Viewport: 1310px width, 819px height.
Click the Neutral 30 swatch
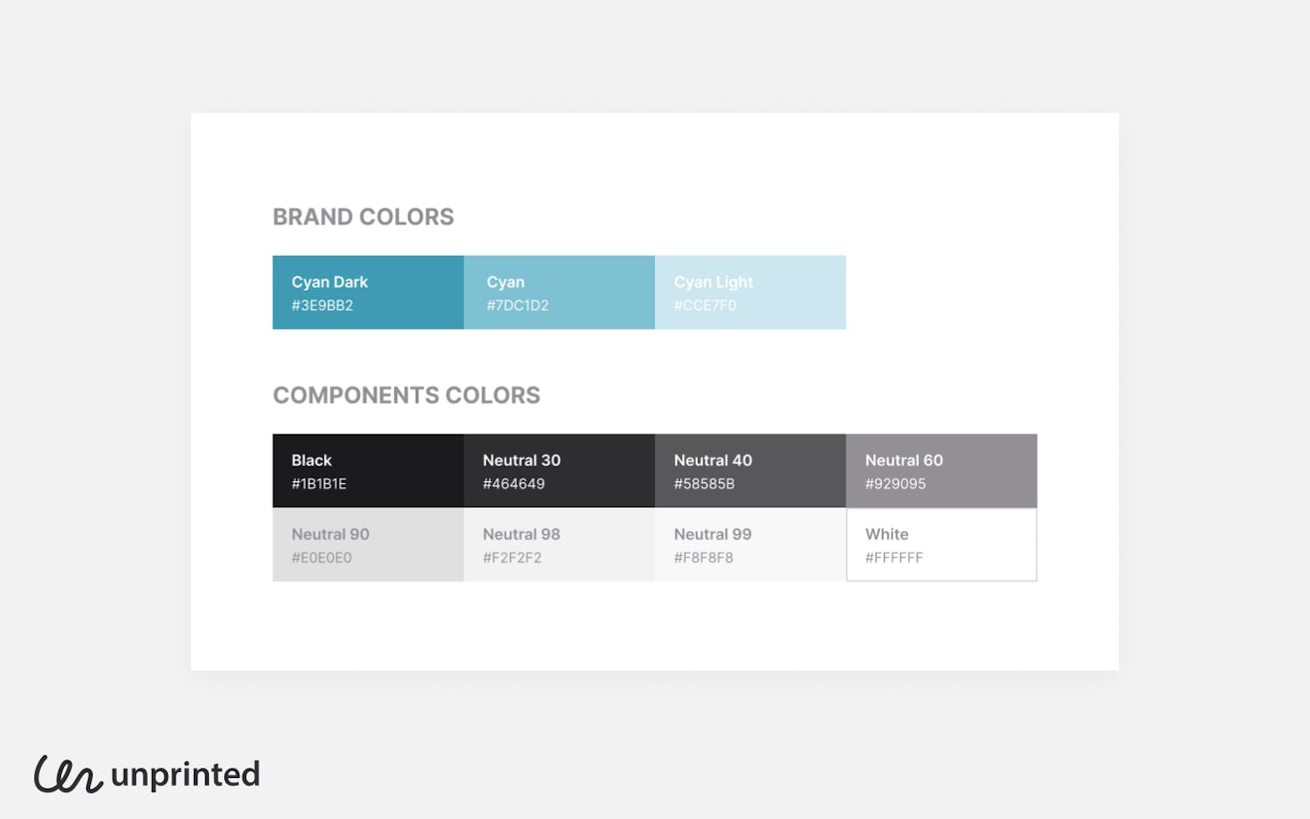pyautogui.click(x=559, y=471)
